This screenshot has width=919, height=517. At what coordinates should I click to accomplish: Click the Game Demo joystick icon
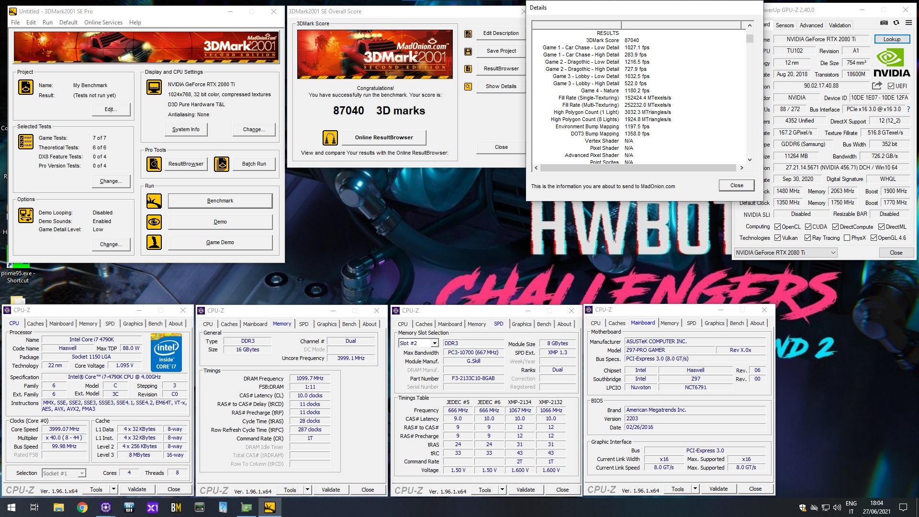point(154,242)
